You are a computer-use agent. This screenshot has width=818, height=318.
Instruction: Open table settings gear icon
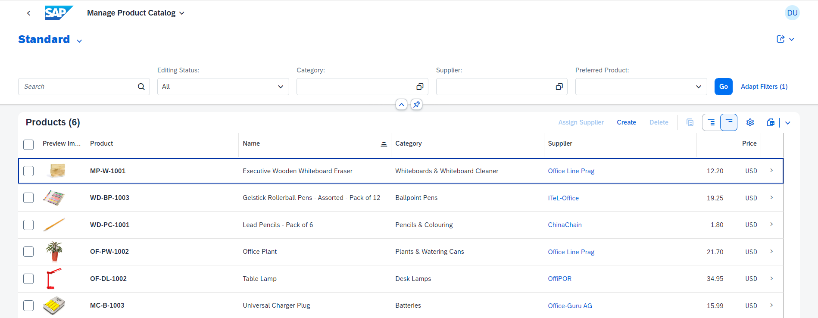pyautogui.click(x=750, y=122)
